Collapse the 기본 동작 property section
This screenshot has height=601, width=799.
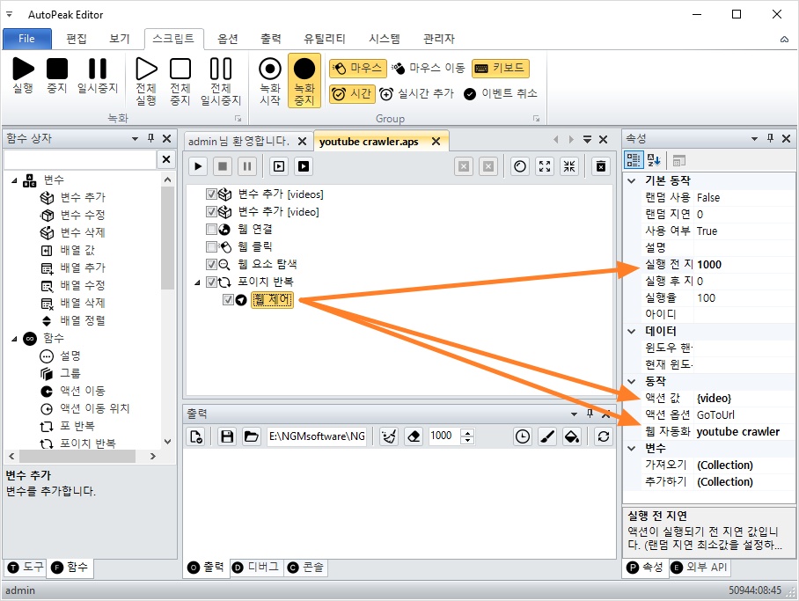[x=632, y=180]
